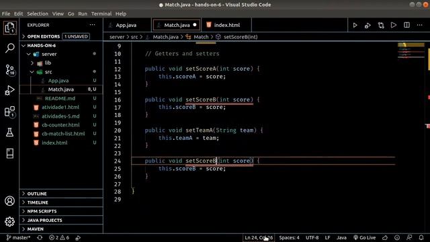The height and width of the screenshot is (242, 430).
Task: Open the Extensions view
Action: [10, 112]
